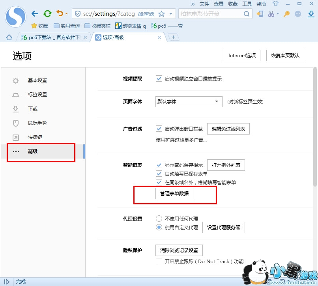Image resolution: width=318 pixels, height=286 pixels.
Task: Toggle the sidebar icon in status bar
Action: coord(7,282)
